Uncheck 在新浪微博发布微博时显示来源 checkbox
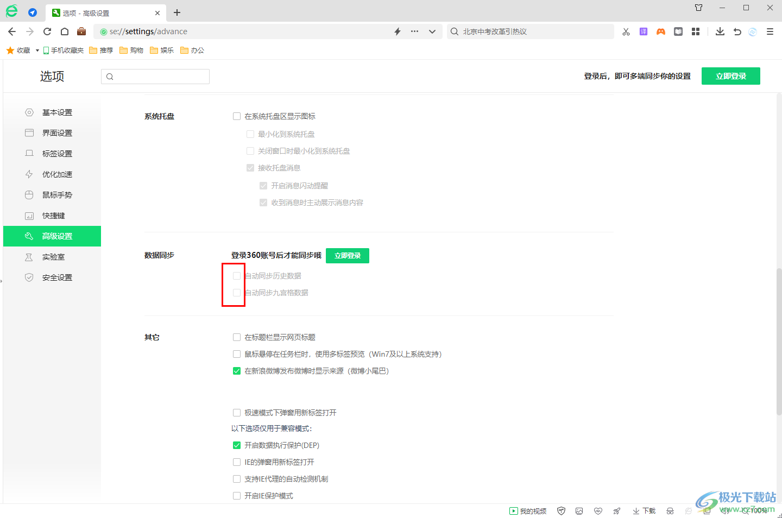 pos(237,371)
